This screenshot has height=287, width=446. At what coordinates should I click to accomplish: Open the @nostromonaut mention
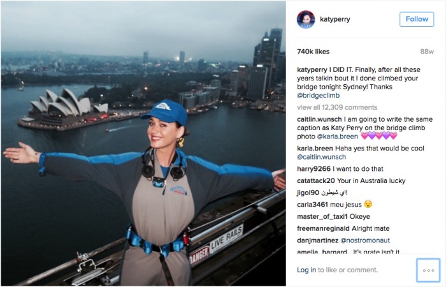[x=365, y=240]
